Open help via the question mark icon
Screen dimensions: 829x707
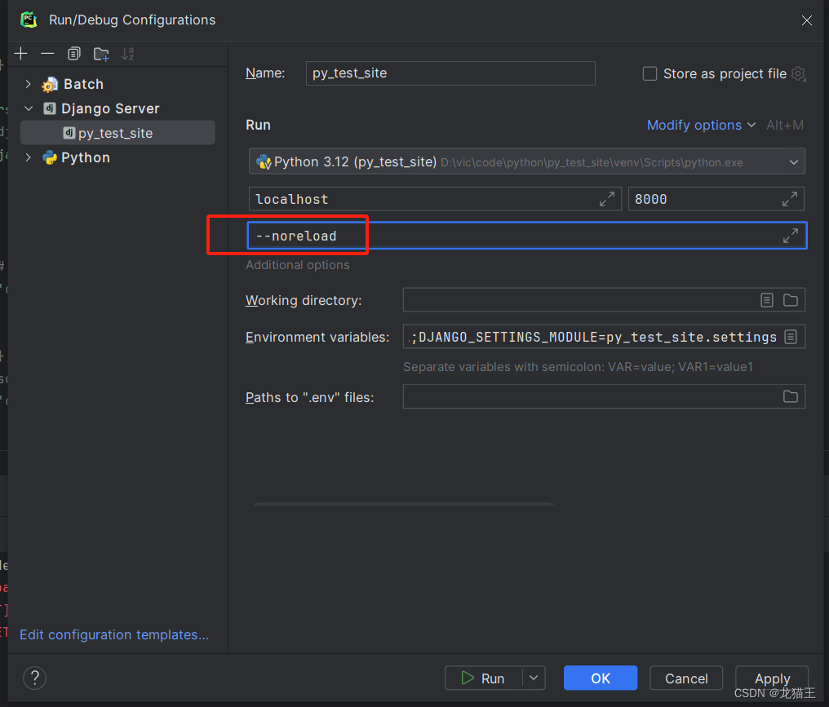(x=34, y=678)
